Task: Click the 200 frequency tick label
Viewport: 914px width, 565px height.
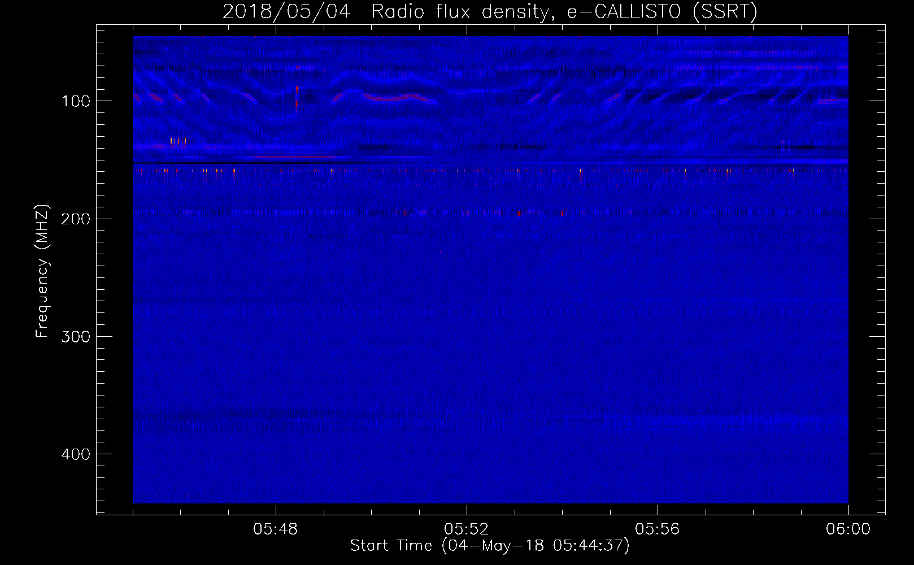Action: coord(76,219)
